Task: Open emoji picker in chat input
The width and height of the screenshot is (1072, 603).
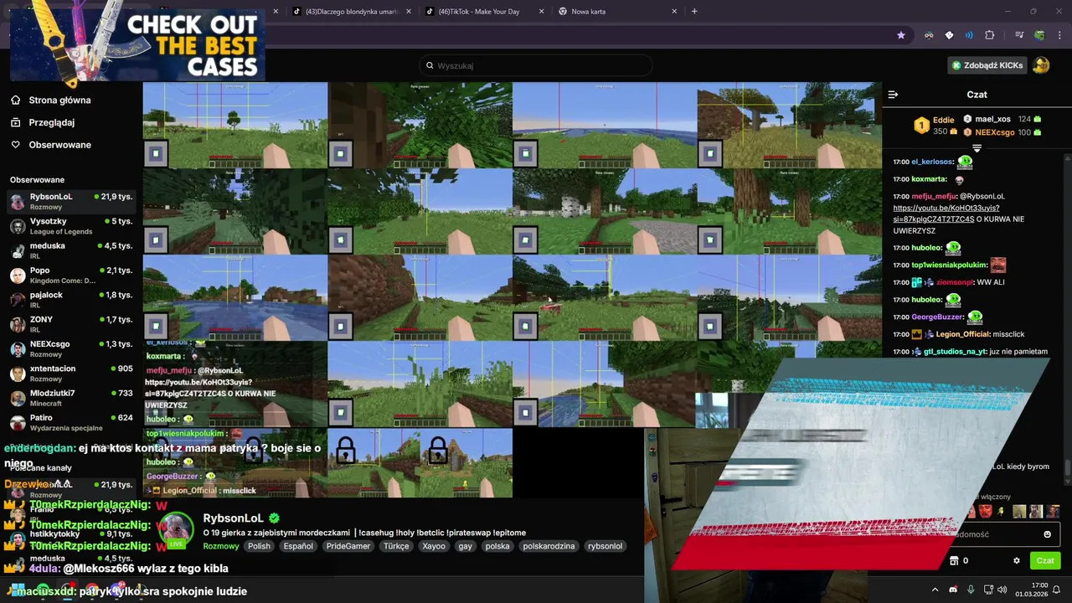Action: click(x=1047, y=534)
